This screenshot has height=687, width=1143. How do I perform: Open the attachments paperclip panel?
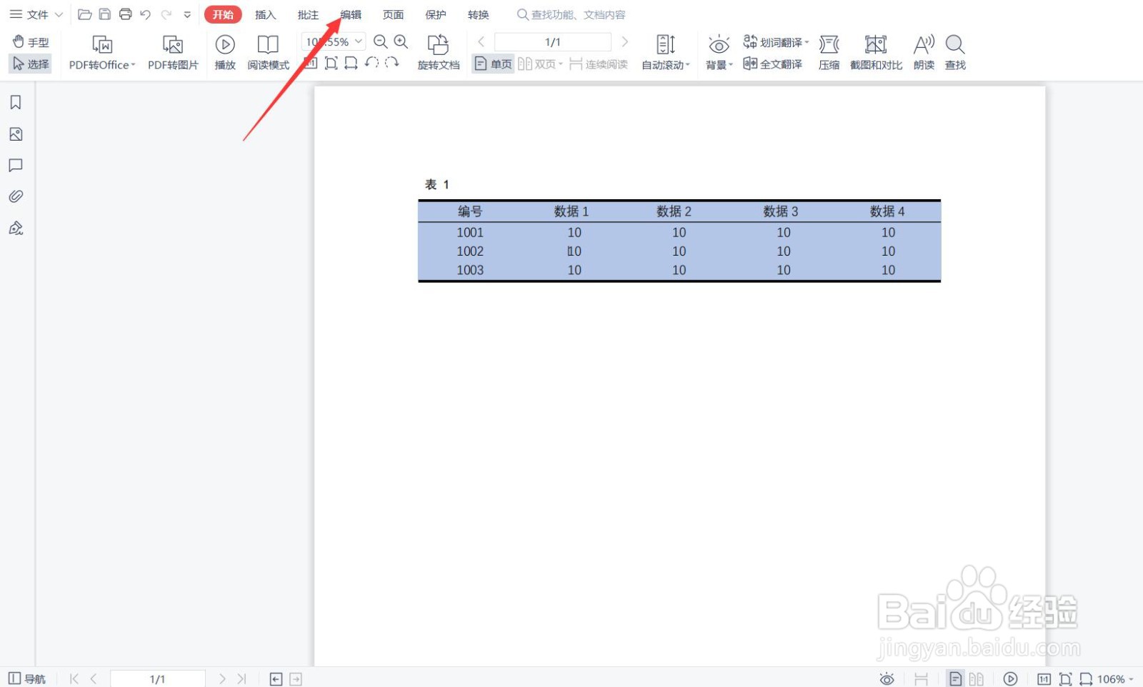pos(16,196)
